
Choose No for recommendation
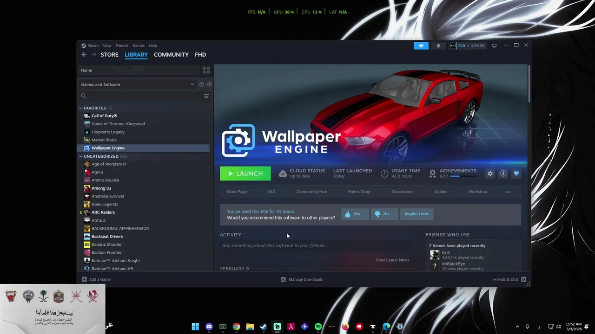[x=384, y=214]
